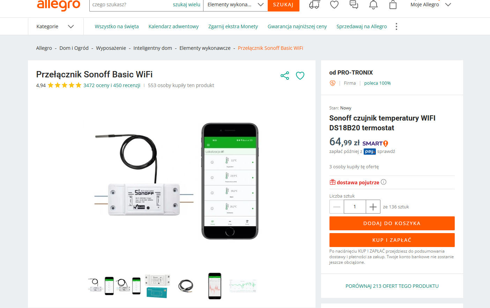Open the Elementy wykonawcze category dropdown
490x308 pixels.
pos(236,5)
